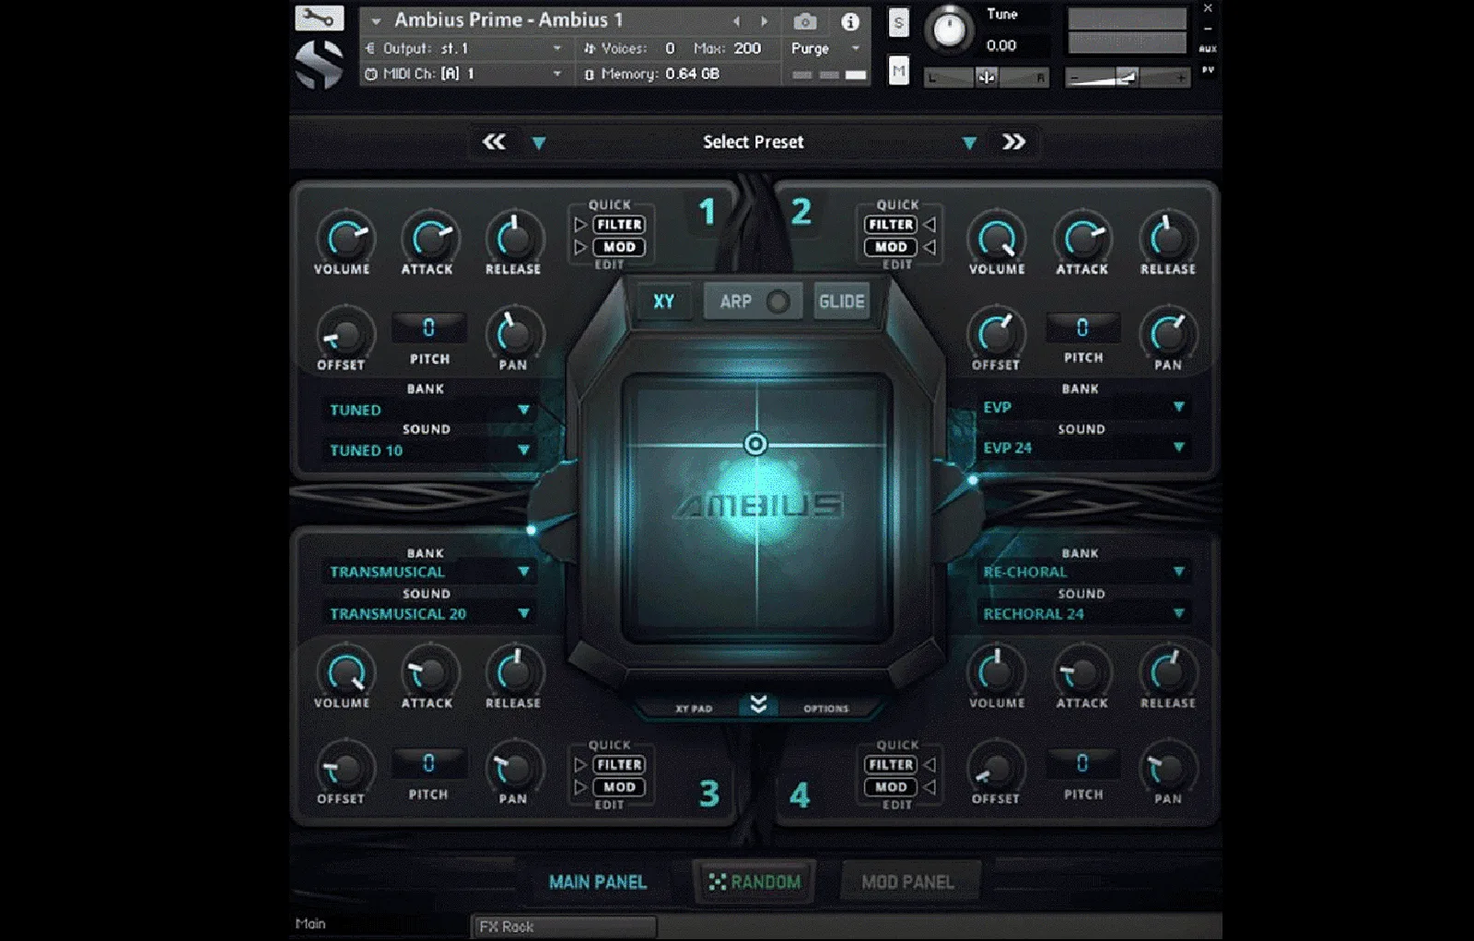Click EDIT under layer 3 Quick section

point(609,805)
